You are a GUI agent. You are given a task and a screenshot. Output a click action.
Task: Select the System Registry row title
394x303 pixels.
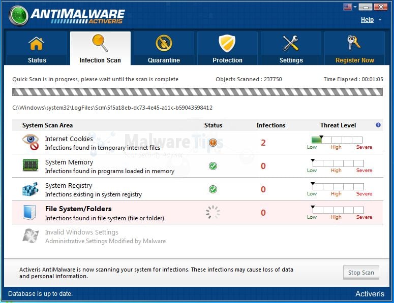69,186
